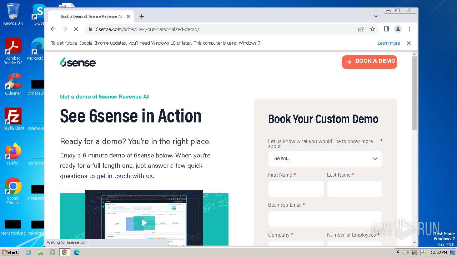The height and width of the screenshot is (257, 457).
Task: Open media player from taskbar
Action: point(52,252)
